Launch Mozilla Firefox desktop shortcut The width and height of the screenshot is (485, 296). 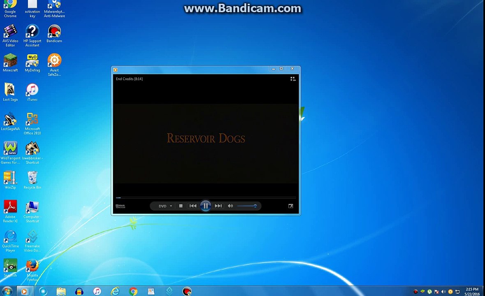32,270
